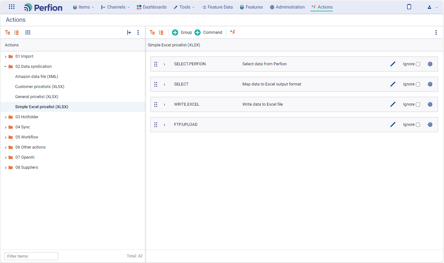This screenshot has height=263, width=444.
Task: Open the Actions panel more-options menu
Action: pos(138,32)
